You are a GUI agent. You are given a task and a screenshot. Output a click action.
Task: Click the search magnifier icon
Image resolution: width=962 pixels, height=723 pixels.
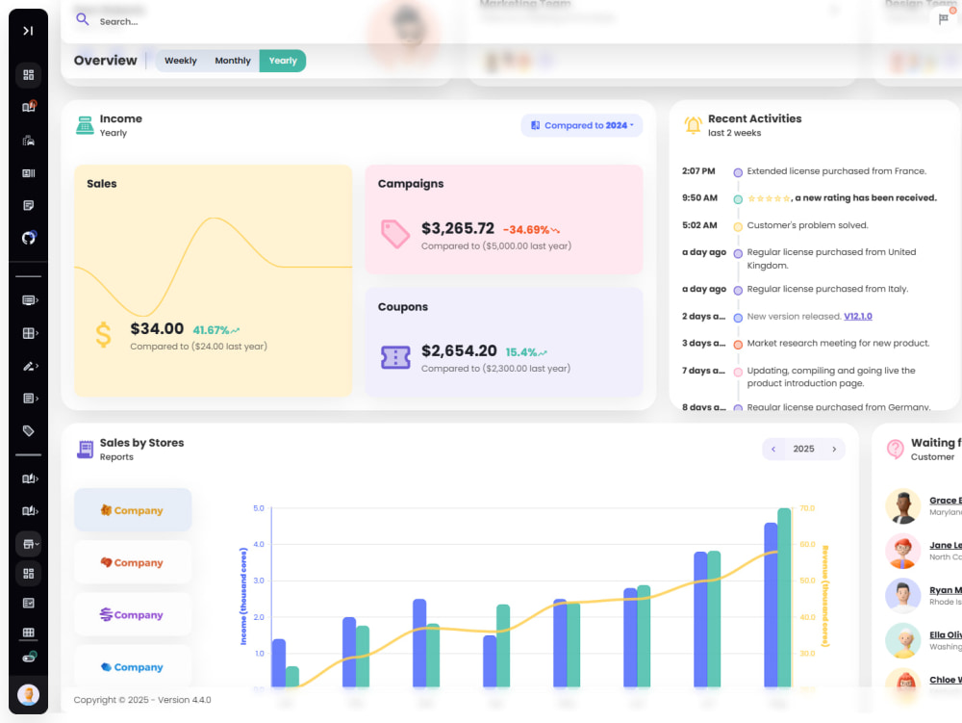pos(82,19)
